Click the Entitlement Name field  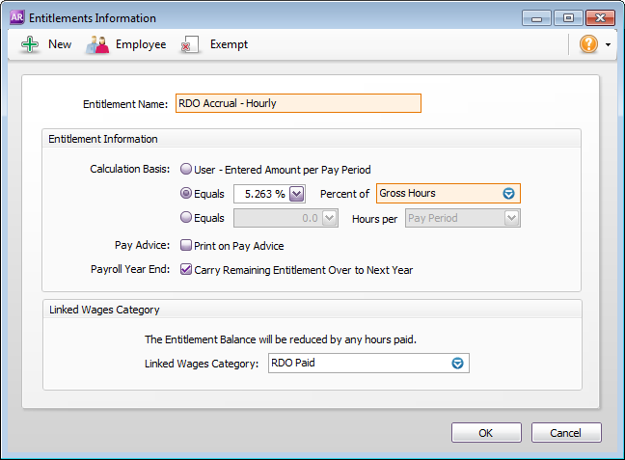click(x=298, y=103)
